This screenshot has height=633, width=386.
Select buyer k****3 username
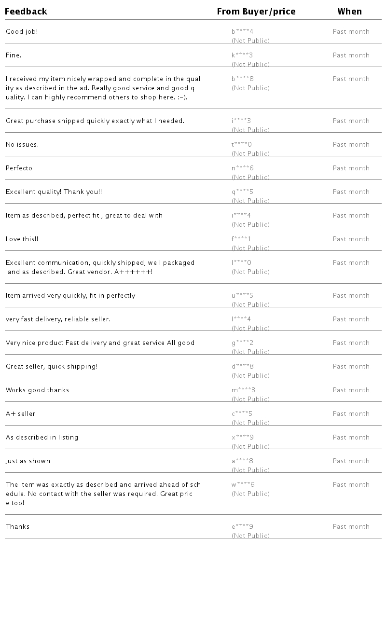point(242,55)
